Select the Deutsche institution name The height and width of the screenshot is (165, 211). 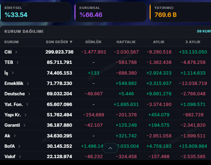coord(15,94)
